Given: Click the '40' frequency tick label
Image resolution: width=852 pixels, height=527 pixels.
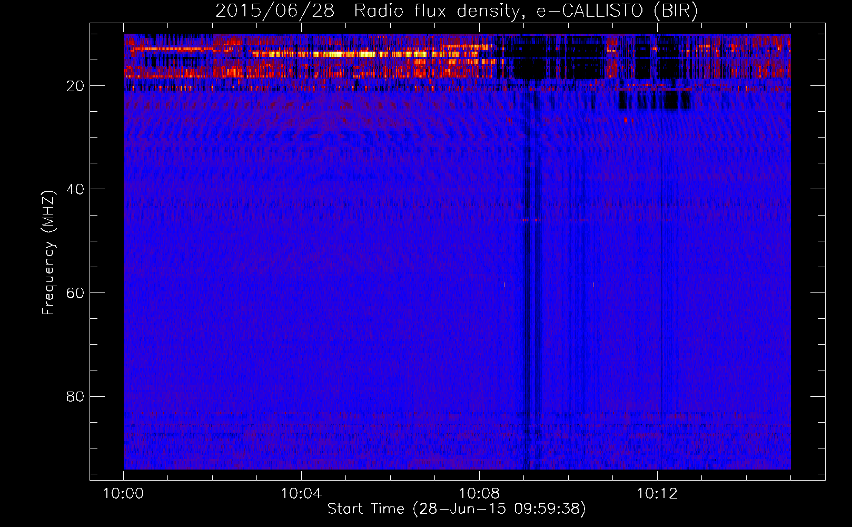Looking at the screenshot, I should pyautogui.click(x=75, y=189).
